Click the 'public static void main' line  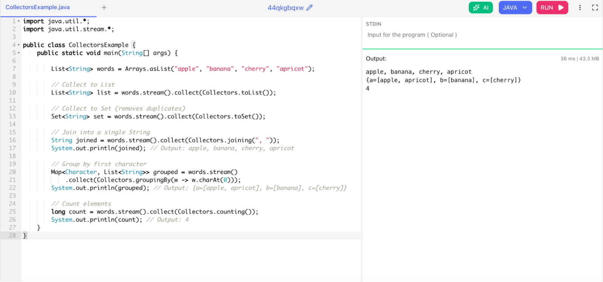pos(107,53)
